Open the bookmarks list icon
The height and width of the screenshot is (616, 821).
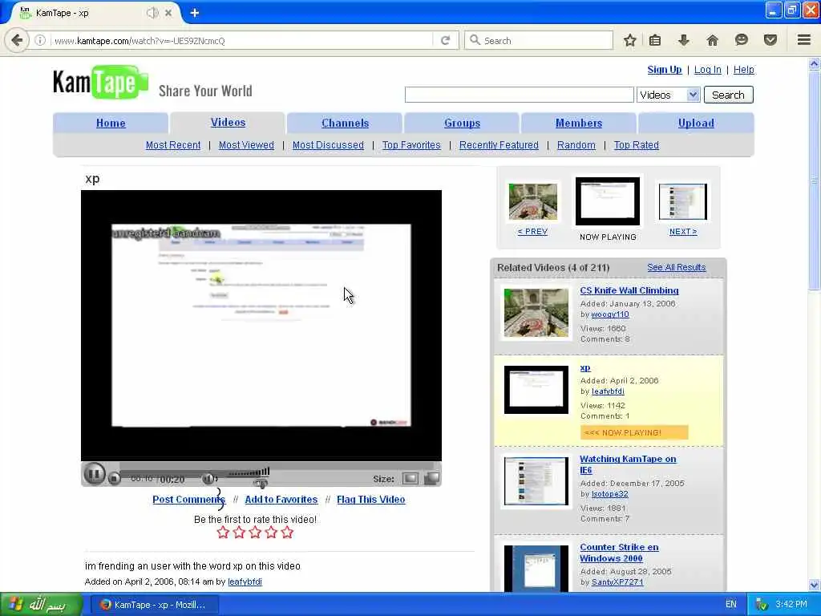coord(655,40)
